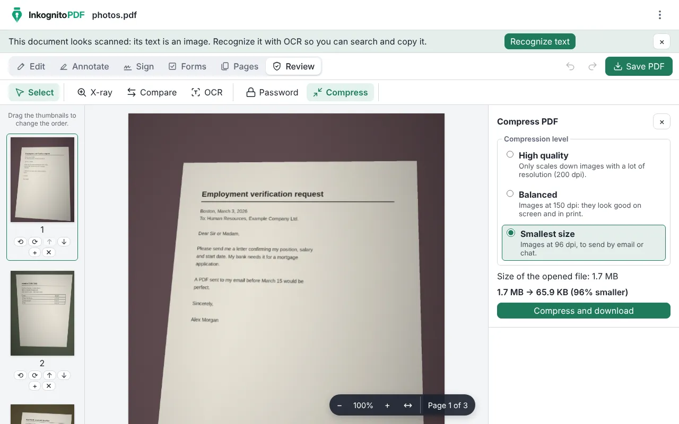
Task: Rotate page 1 thumbnail counterclockwise
Action: (21, 242)
